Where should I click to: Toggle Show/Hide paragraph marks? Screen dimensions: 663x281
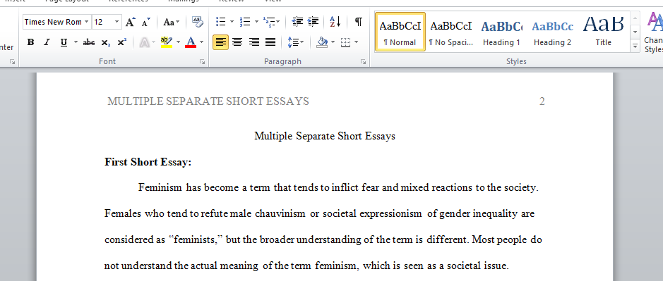click(x=359, y=22)
